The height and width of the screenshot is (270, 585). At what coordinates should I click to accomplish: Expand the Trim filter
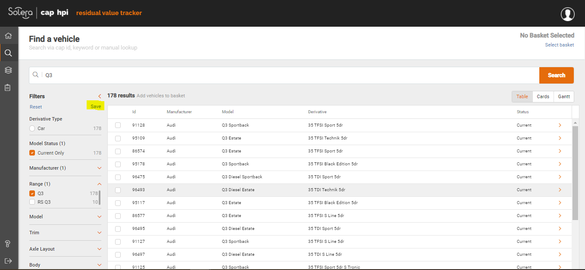pyautogui.click(x=100, y=233)
